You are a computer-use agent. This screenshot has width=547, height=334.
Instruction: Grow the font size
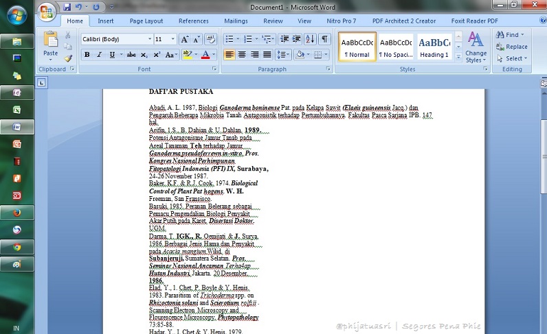tap(185, 39)
